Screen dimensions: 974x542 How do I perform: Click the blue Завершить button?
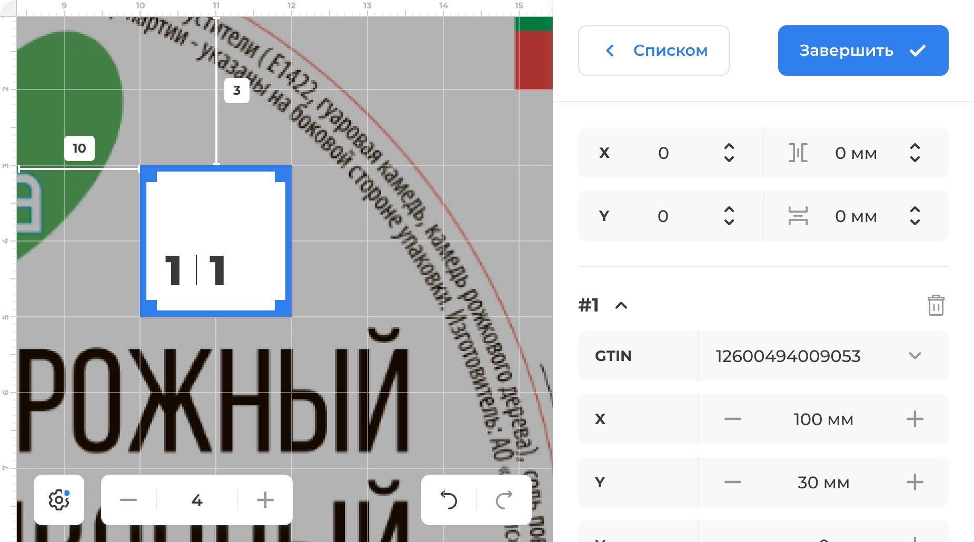click(x=863, y=51)
